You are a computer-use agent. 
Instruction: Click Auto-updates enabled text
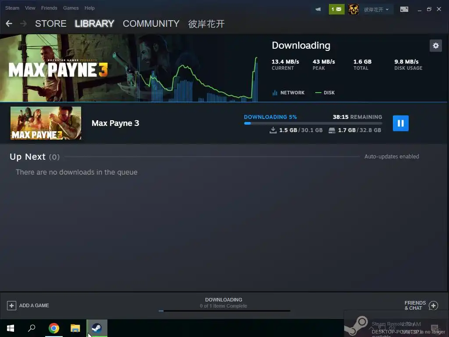click(x=392, y=157)
